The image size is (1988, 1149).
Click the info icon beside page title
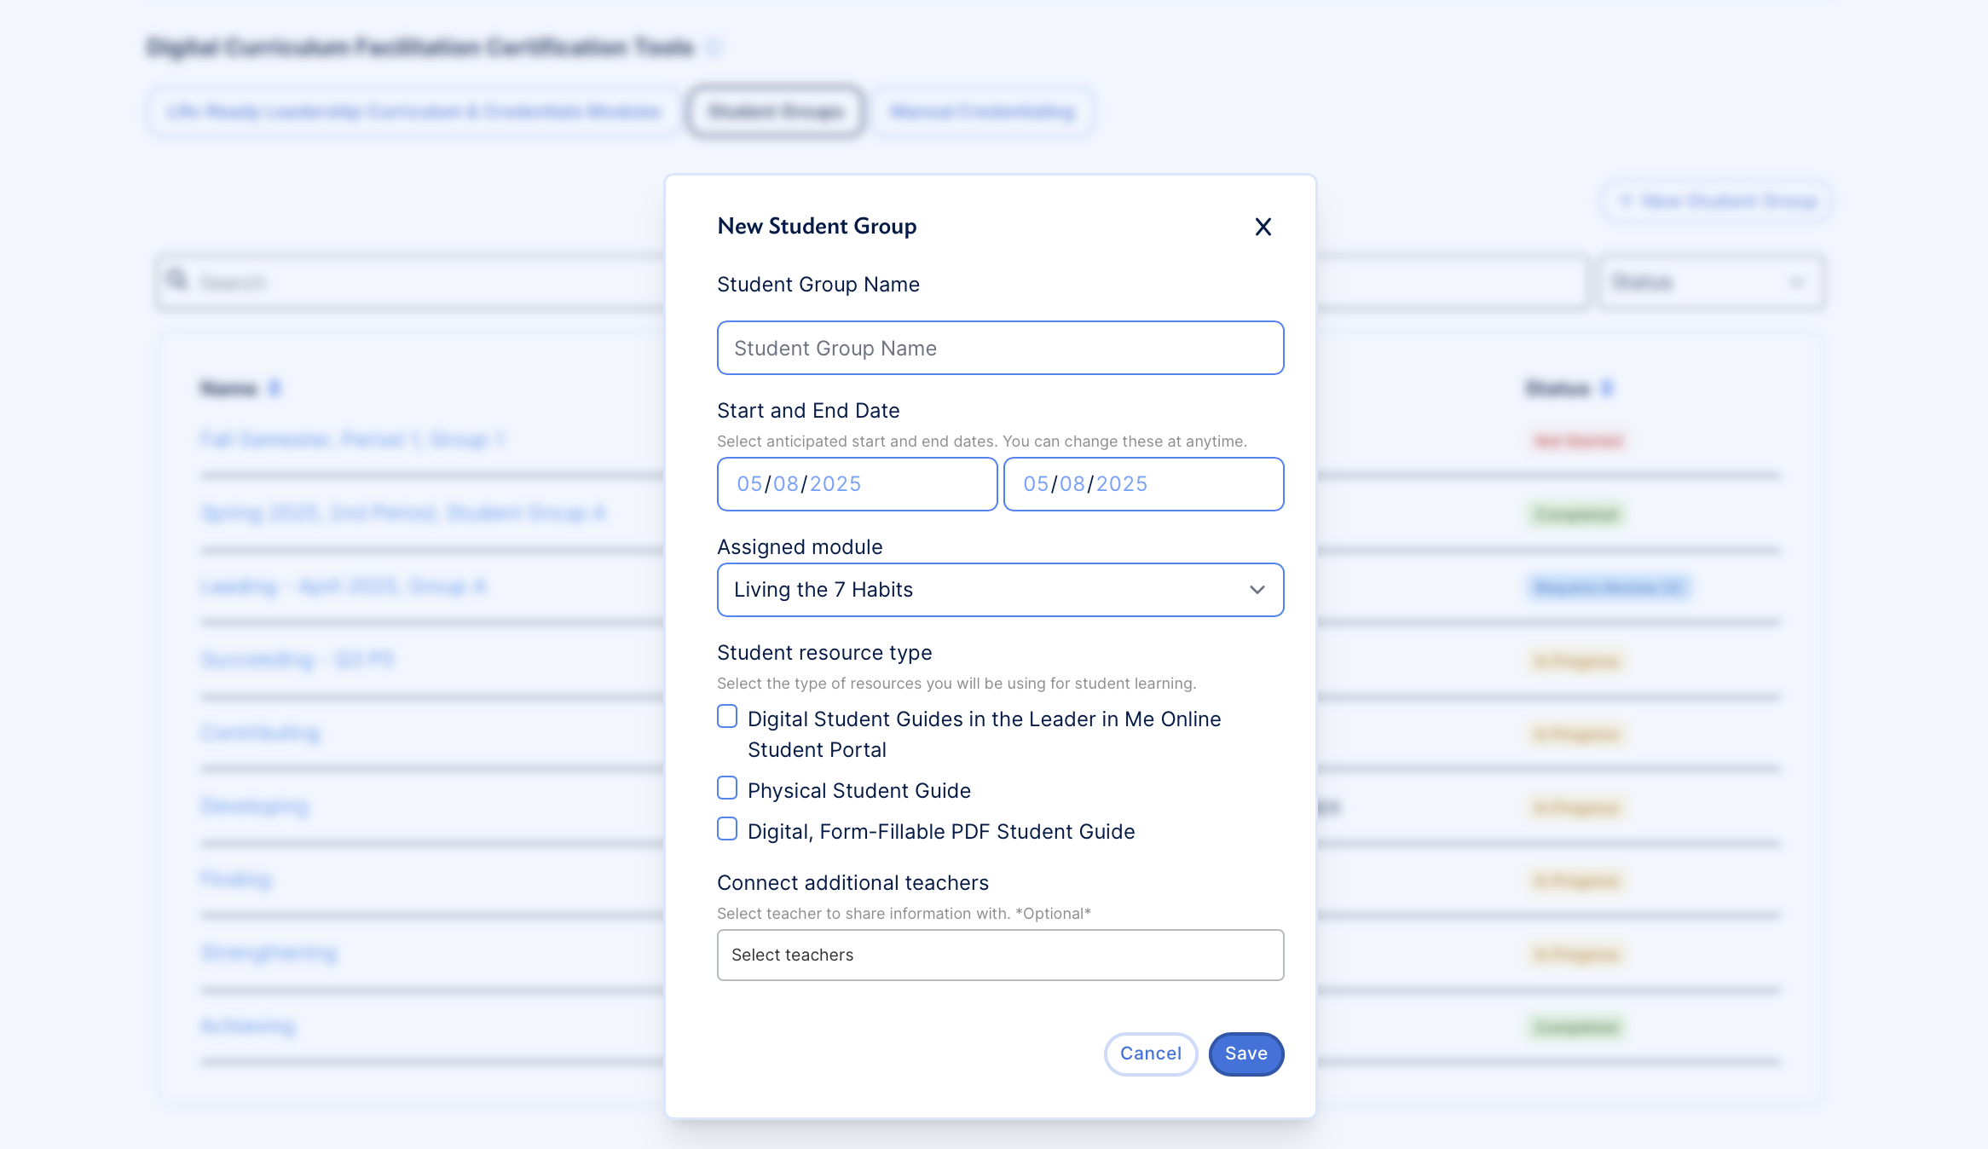(x=715, y=47)
